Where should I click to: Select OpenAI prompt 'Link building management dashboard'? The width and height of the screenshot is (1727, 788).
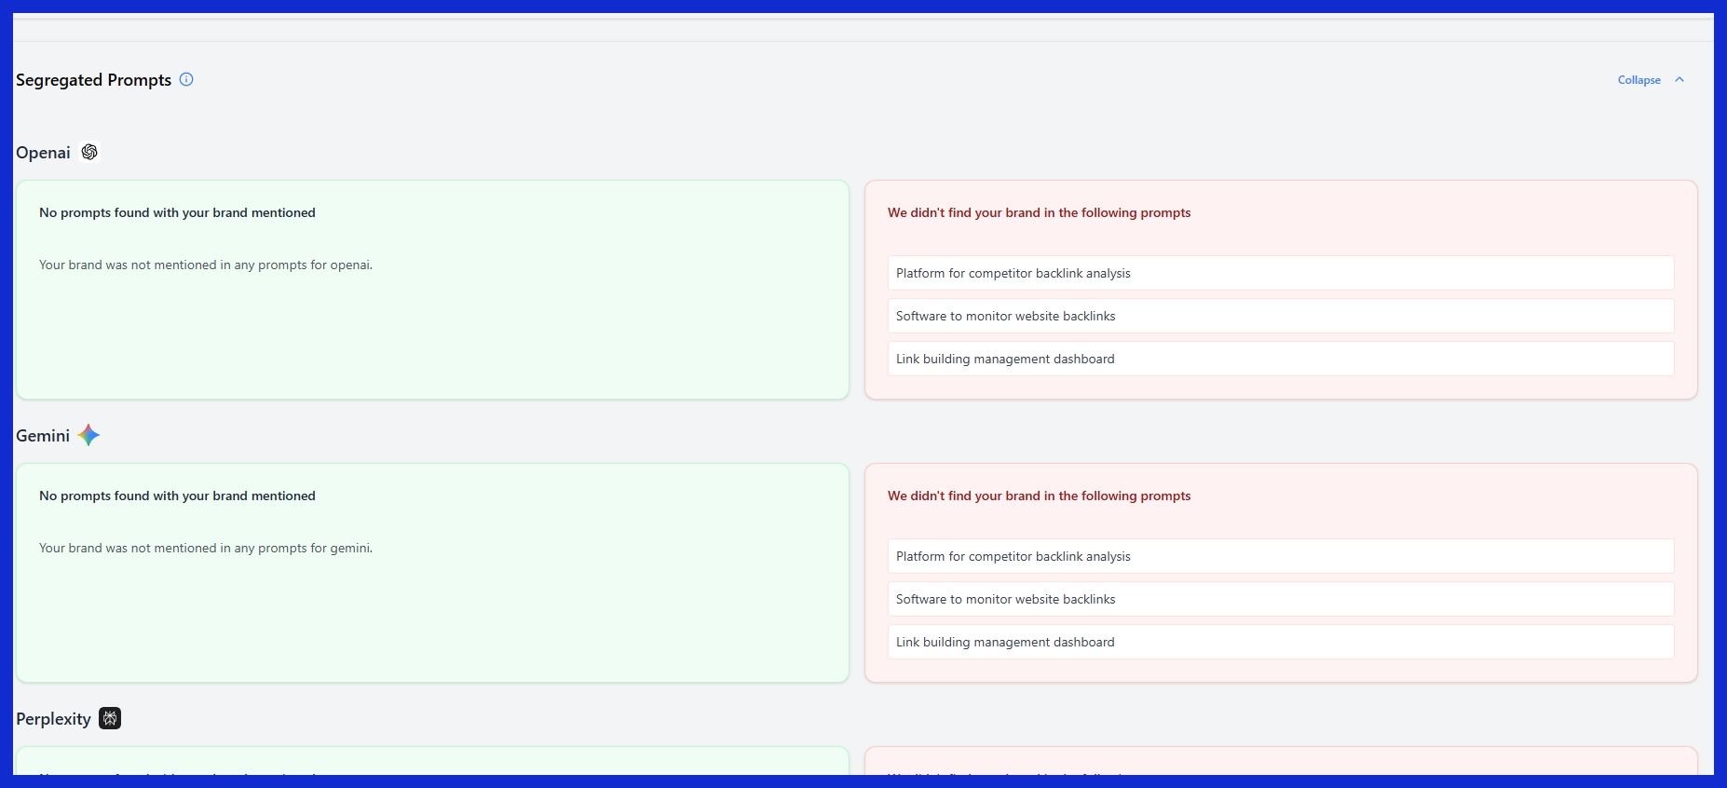coord(1281,359)
